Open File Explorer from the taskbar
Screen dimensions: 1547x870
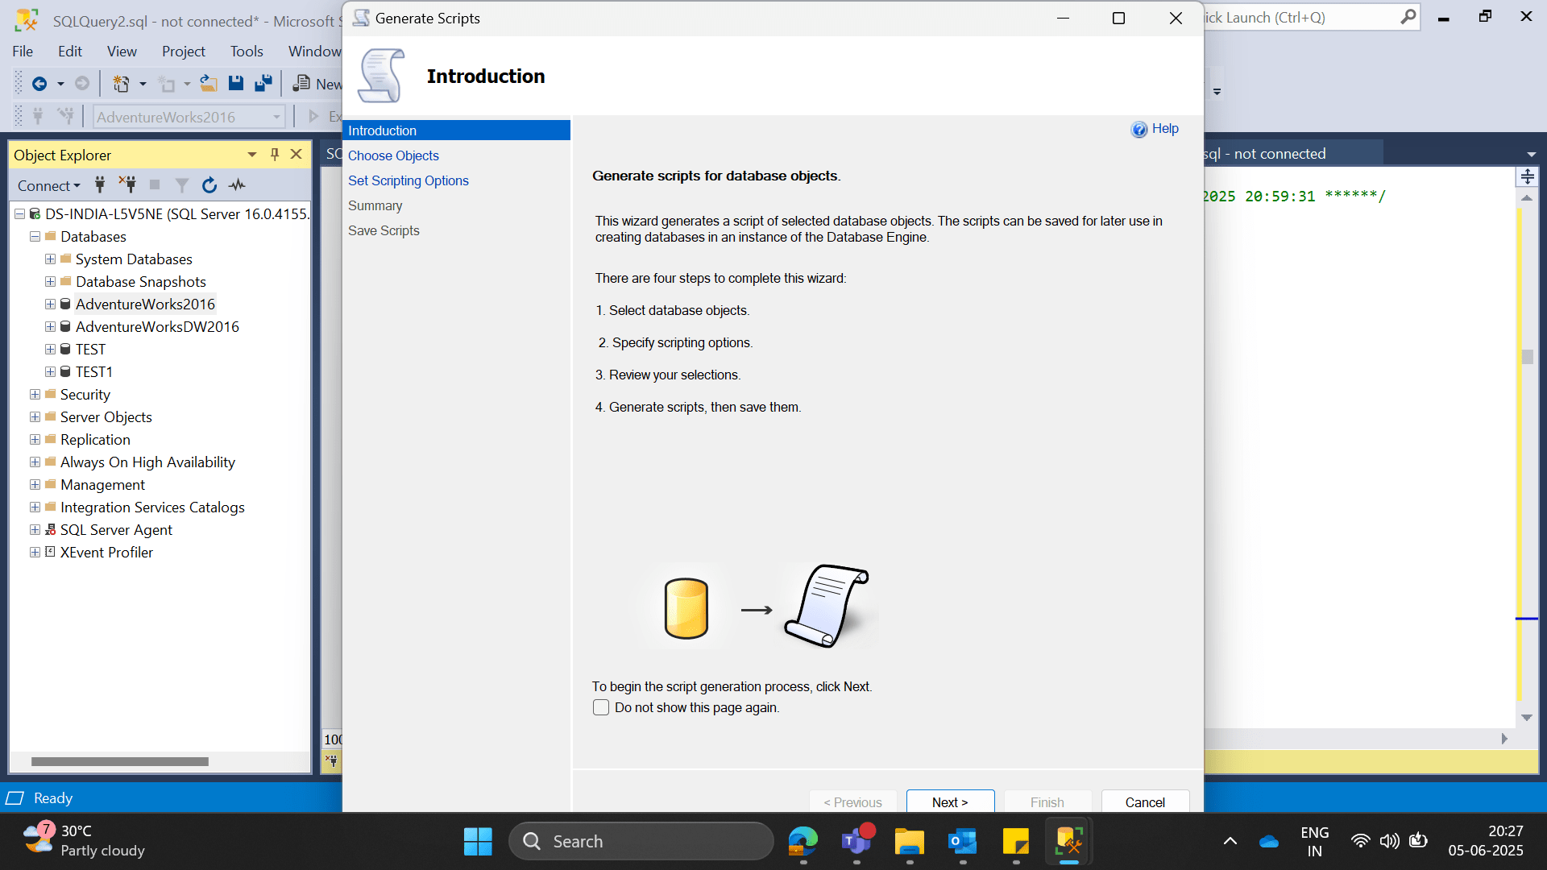point(909,842)
